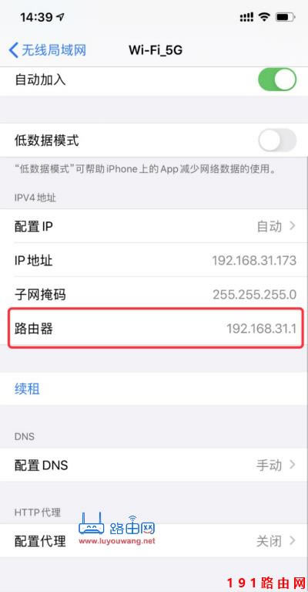Turn off the 自动加入 switch
Screen dimensions: 308x592
point(277,79)
